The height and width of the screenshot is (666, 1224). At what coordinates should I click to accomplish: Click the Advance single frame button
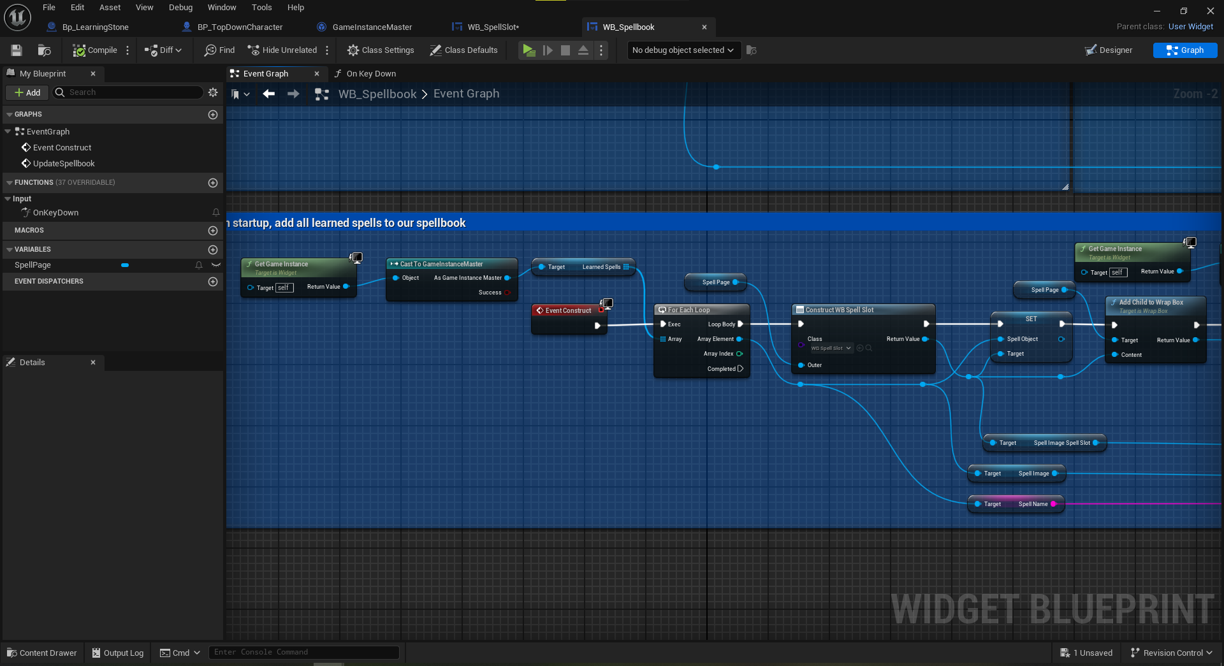point(548,50)
